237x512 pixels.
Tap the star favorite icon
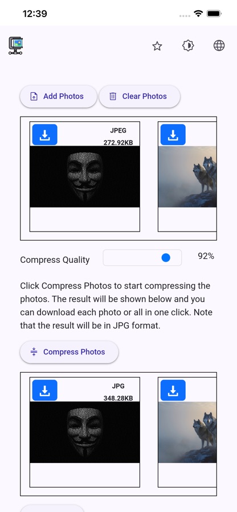(x=157, y=46)
